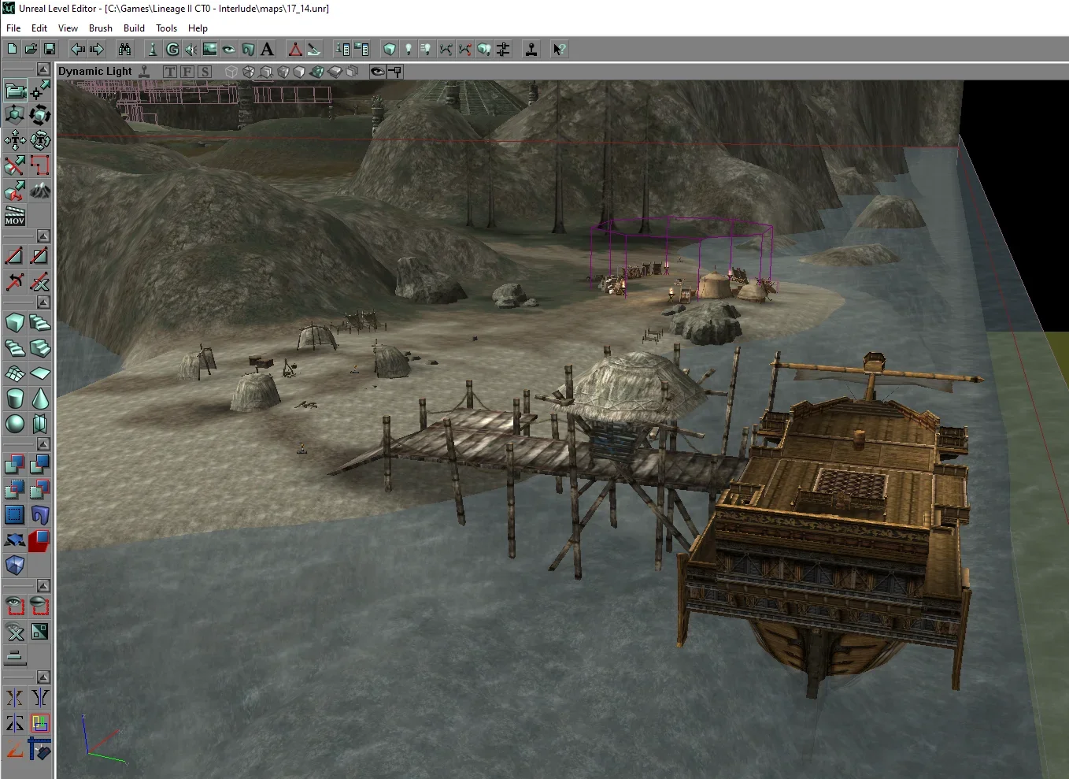Select the Vertex Editing tool

[40, 90]
